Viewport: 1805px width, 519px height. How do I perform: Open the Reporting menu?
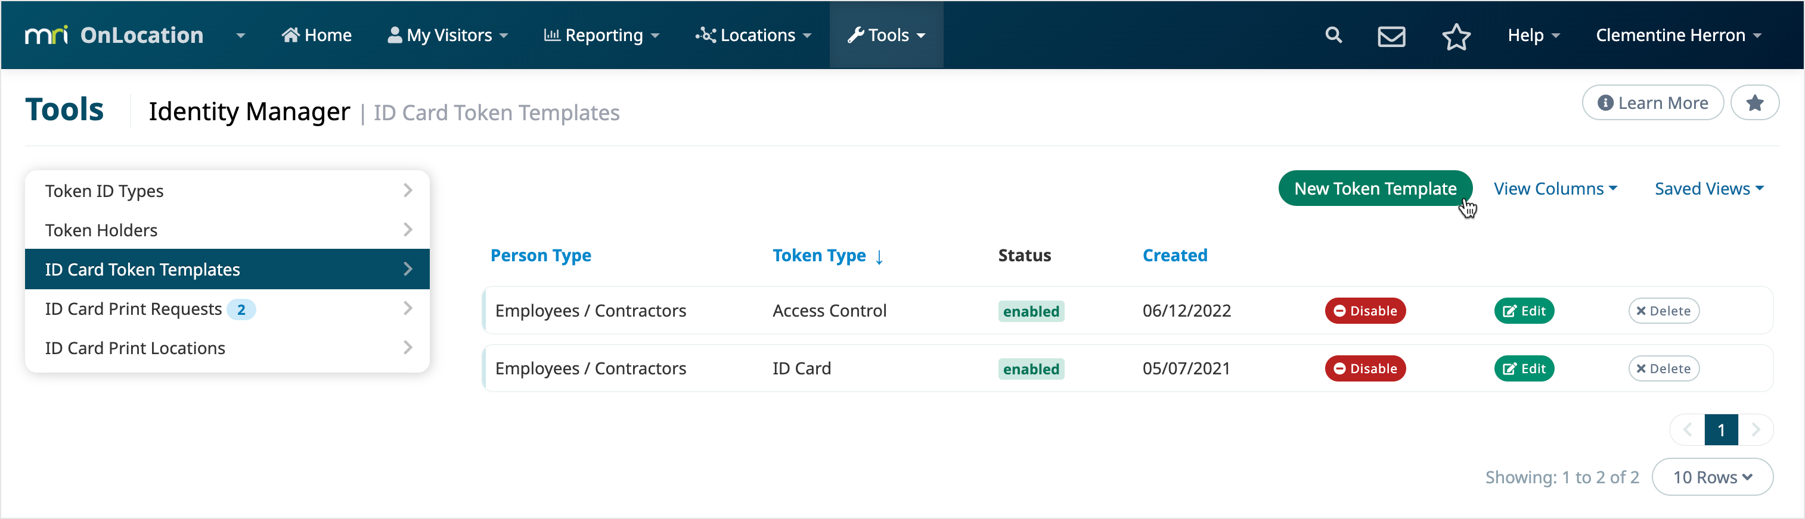602,35
